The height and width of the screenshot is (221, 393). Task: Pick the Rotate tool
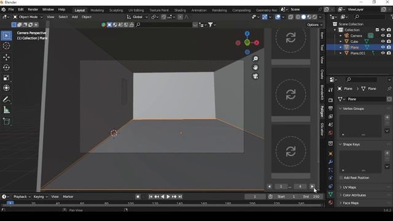click(x=7, y=68)
